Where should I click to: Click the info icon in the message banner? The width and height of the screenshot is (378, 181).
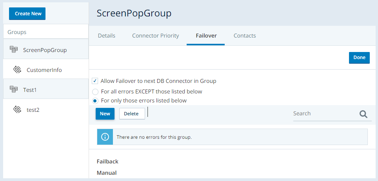(x=105, y=137)
